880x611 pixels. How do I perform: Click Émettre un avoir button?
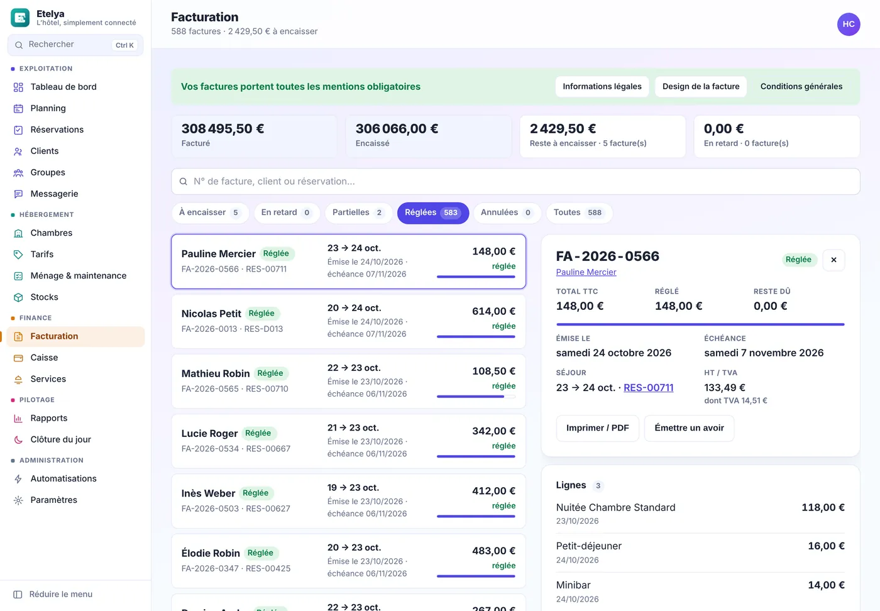click(x=689, y=428)
